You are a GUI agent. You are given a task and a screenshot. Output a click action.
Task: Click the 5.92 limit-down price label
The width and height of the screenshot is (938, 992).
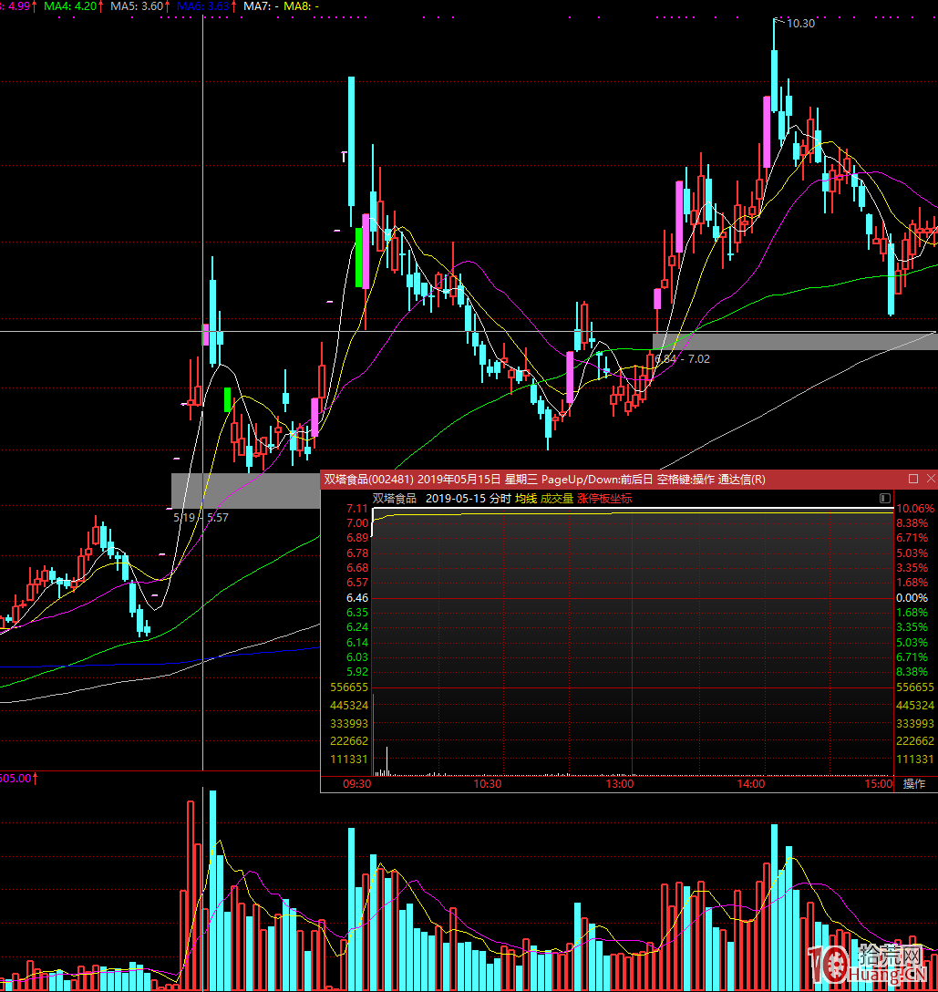pyautogui.click(x=357, y=672)
